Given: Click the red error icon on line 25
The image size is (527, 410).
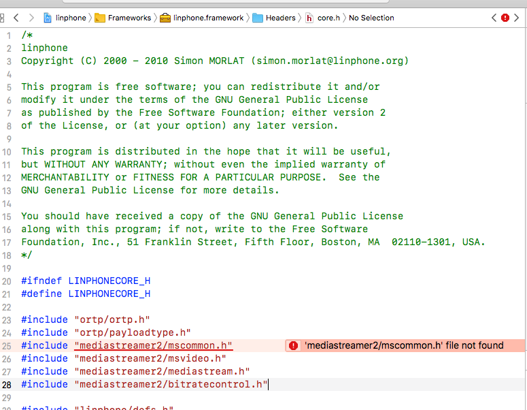Looking at the screenshot, I should coord(293,345).
